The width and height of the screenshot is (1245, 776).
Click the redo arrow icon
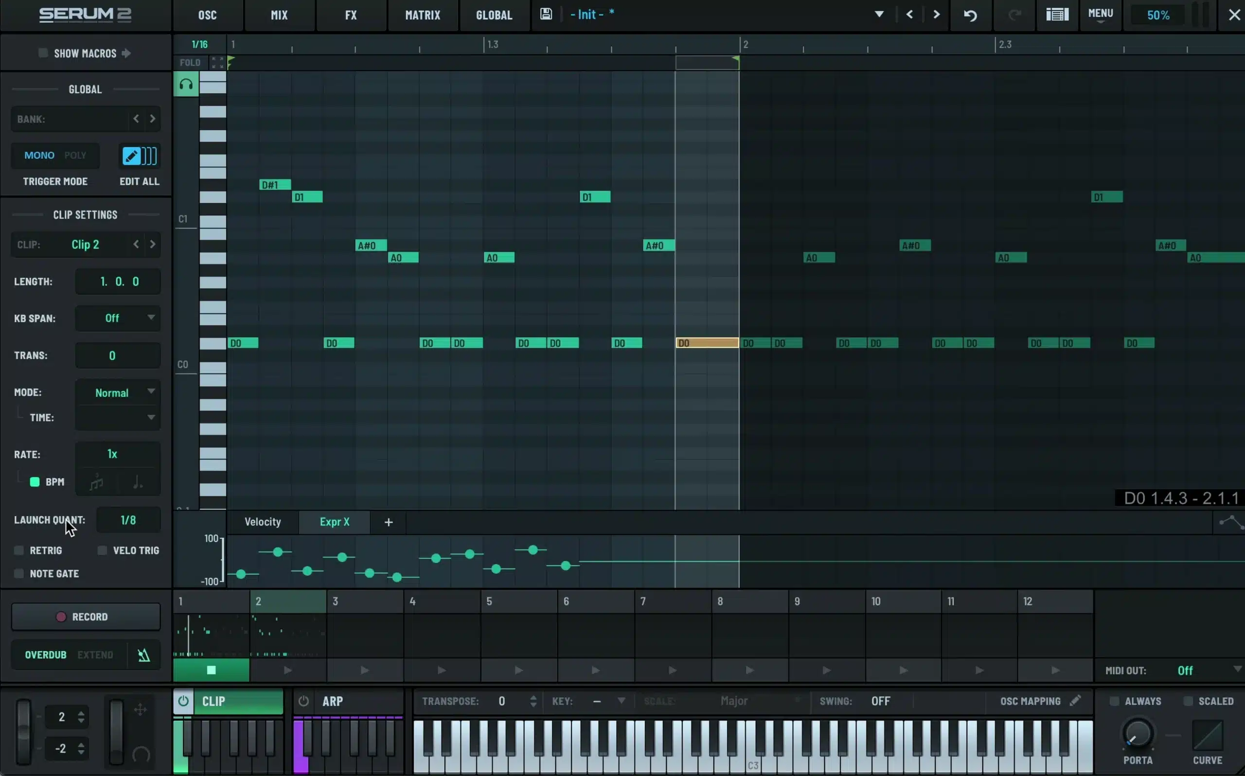pyautogui.click(x=1014, y=15)
